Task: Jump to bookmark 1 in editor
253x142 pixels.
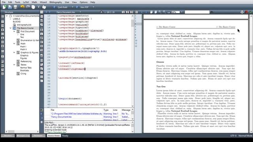Action: (x=123, y=12)
